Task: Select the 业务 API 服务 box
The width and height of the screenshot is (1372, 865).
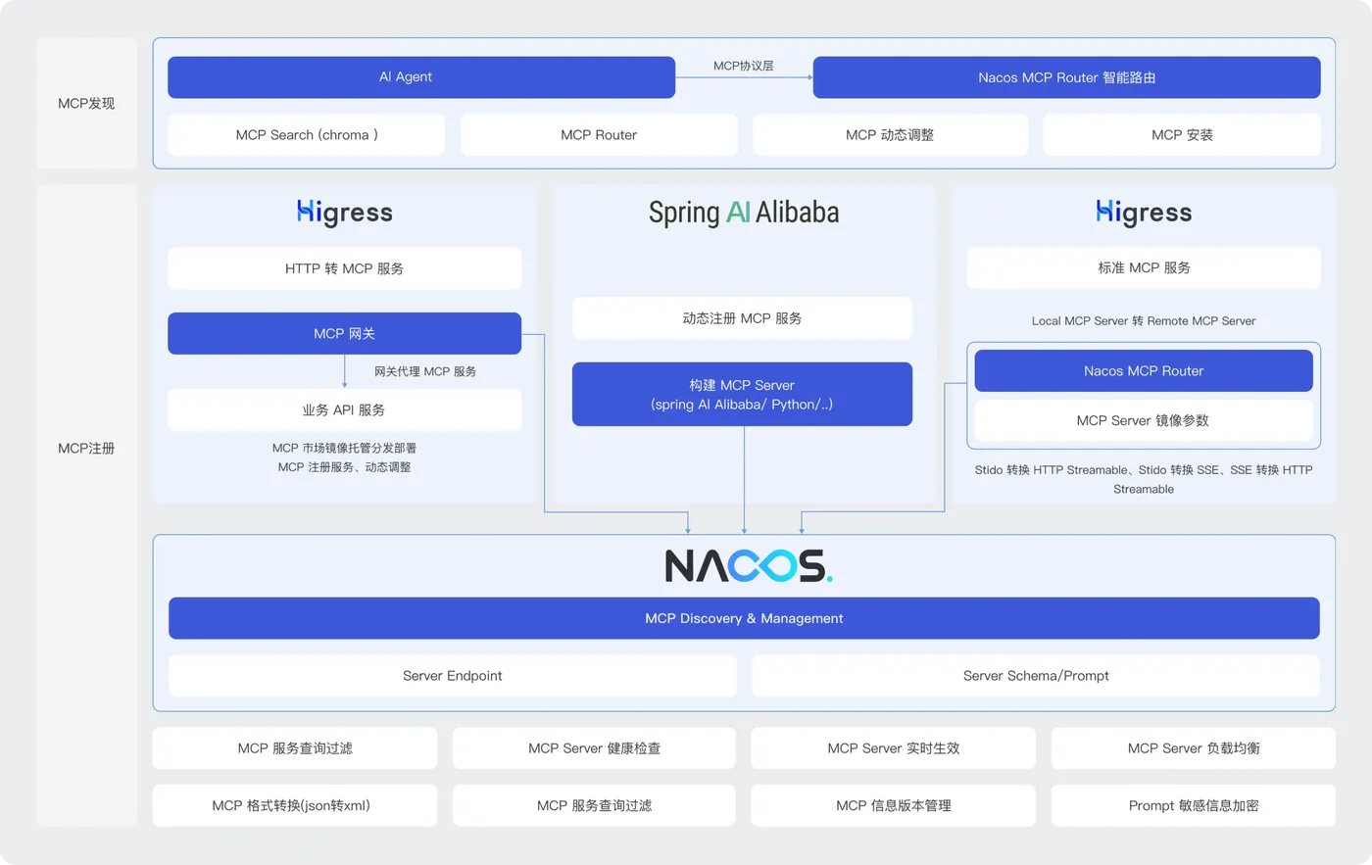Action: point(344,409)
